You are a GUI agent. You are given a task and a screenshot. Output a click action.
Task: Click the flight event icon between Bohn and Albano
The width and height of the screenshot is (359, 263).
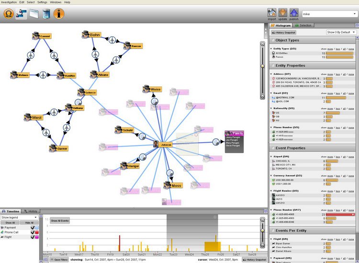coord(95,55)
